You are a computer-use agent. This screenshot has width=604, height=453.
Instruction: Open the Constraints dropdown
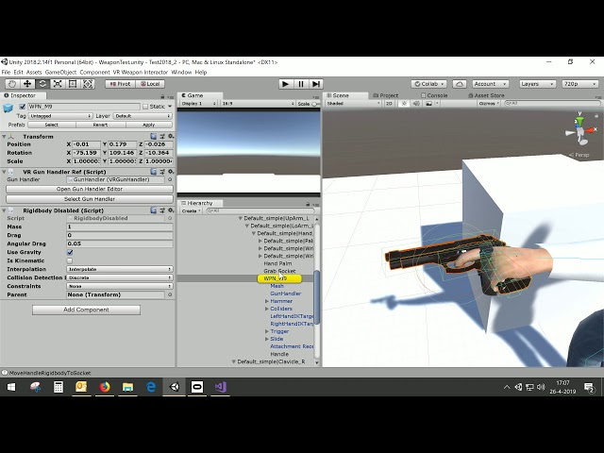(120, 286)
